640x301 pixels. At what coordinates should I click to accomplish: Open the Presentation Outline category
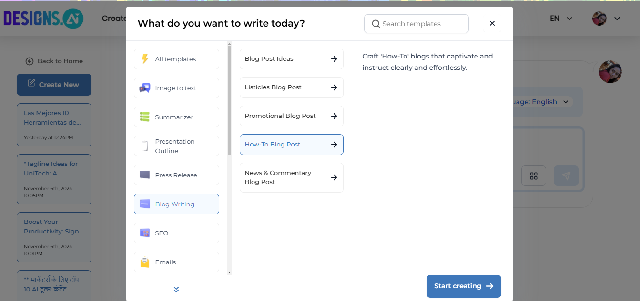coord(176,146)
